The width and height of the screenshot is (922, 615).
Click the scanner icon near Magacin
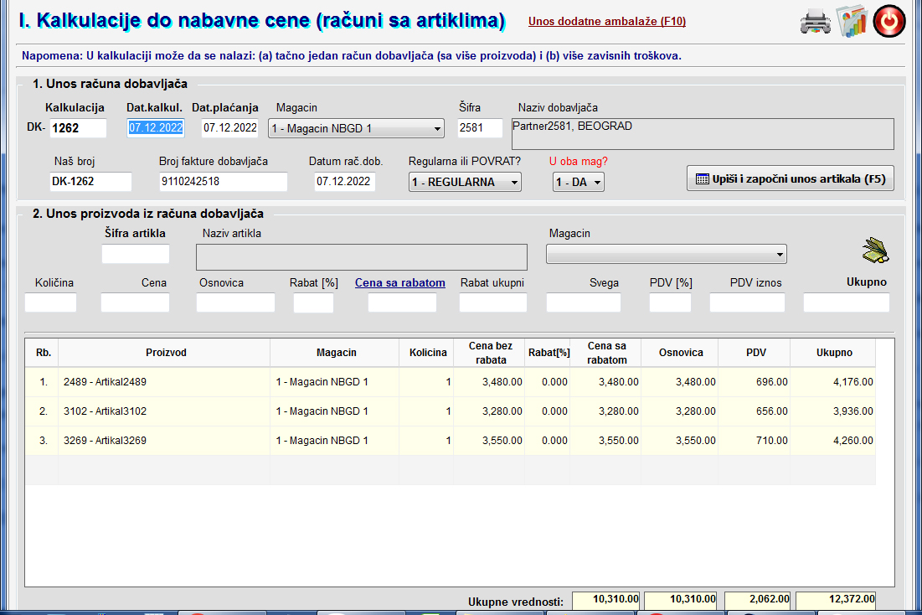coord(875,251)
